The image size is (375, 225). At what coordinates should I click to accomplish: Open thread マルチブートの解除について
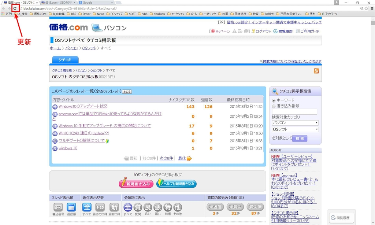coord(82,140)
